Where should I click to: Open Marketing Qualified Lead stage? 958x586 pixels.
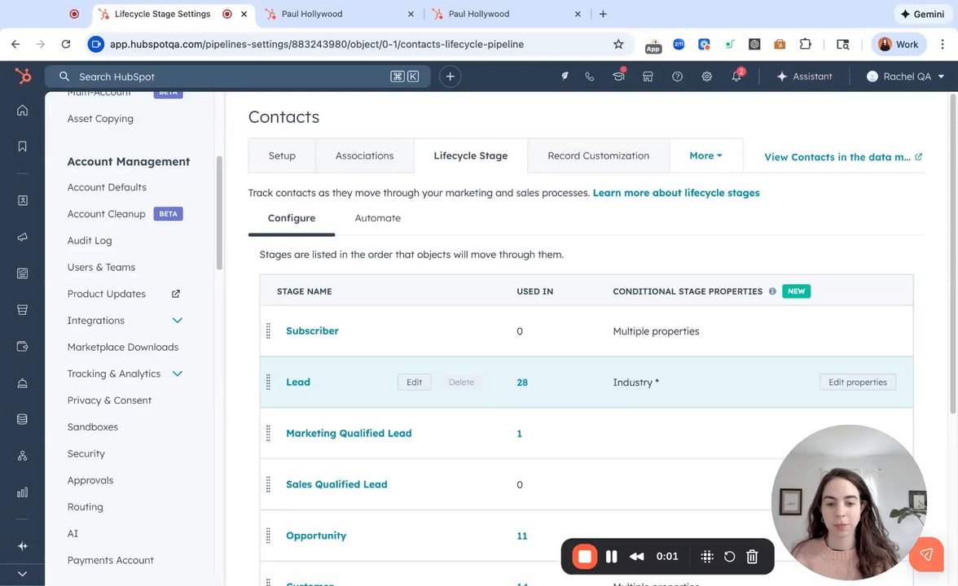tap(349, 433)
